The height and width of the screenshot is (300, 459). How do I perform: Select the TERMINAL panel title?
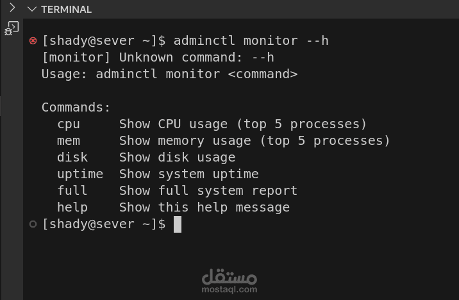[67, 10]
